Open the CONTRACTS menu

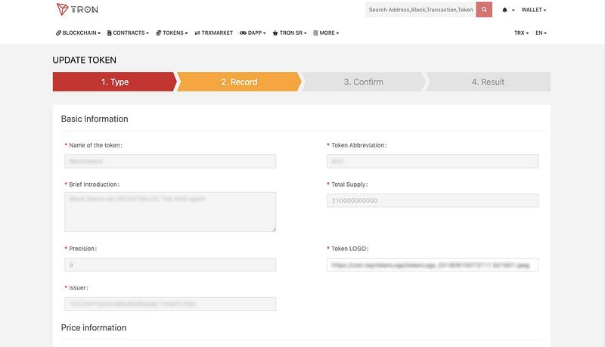point(128,33)
